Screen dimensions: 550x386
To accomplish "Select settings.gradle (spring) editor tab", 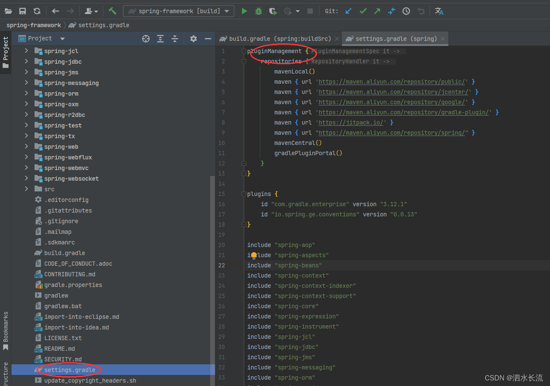I will pos(396,39).
